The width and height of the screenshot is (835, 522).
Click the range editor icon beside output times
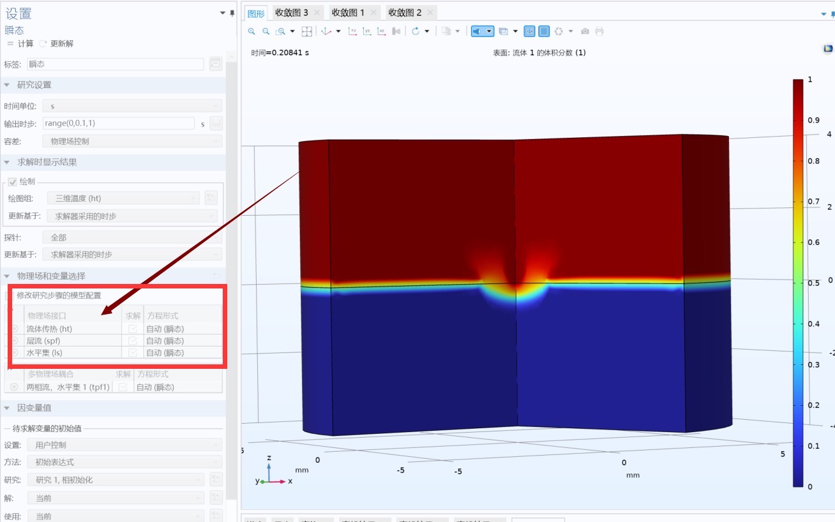click(x=216, y=123)
